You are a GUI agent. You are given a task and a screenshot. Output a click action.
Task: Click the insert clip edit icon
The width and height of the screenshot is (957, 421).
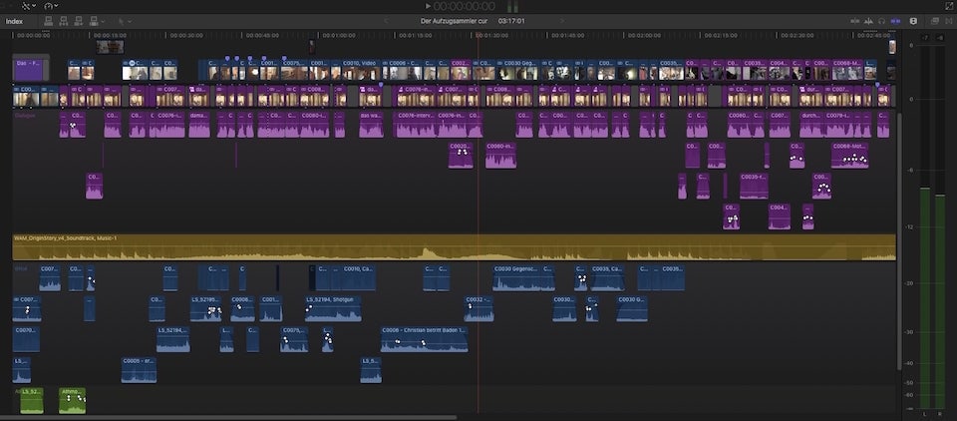pos(63,21)
